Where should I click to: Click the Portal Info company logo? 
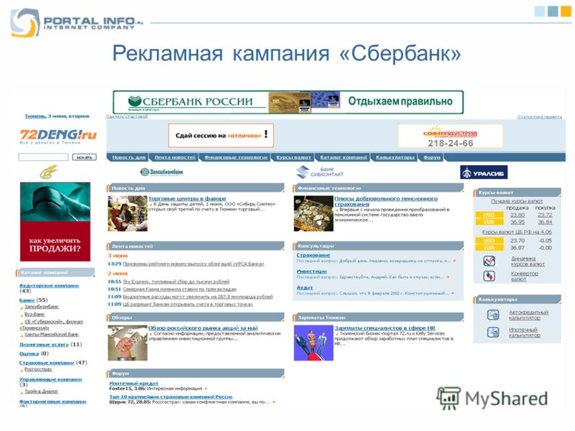[77, 23]
